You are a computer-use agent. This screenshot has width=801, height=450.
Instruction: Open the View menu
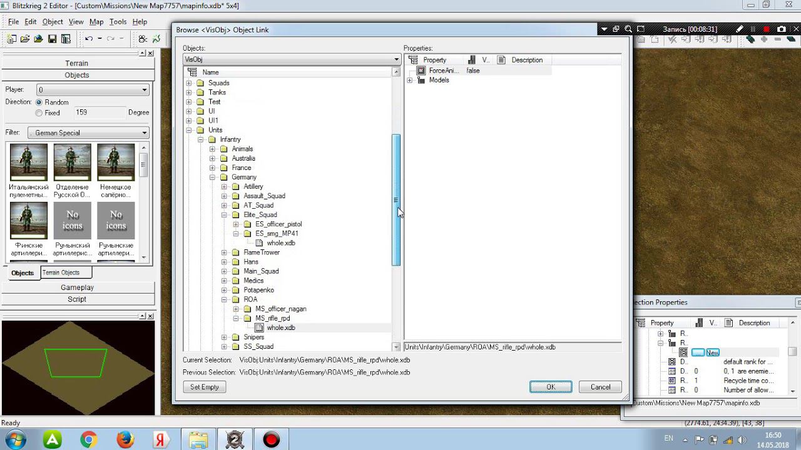tap(76, 22)
